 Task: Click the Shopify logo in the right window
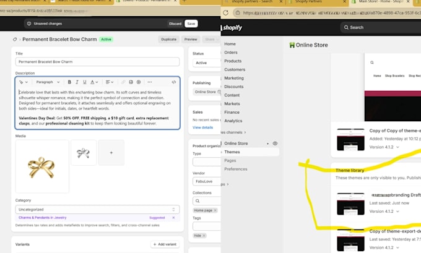232,28
